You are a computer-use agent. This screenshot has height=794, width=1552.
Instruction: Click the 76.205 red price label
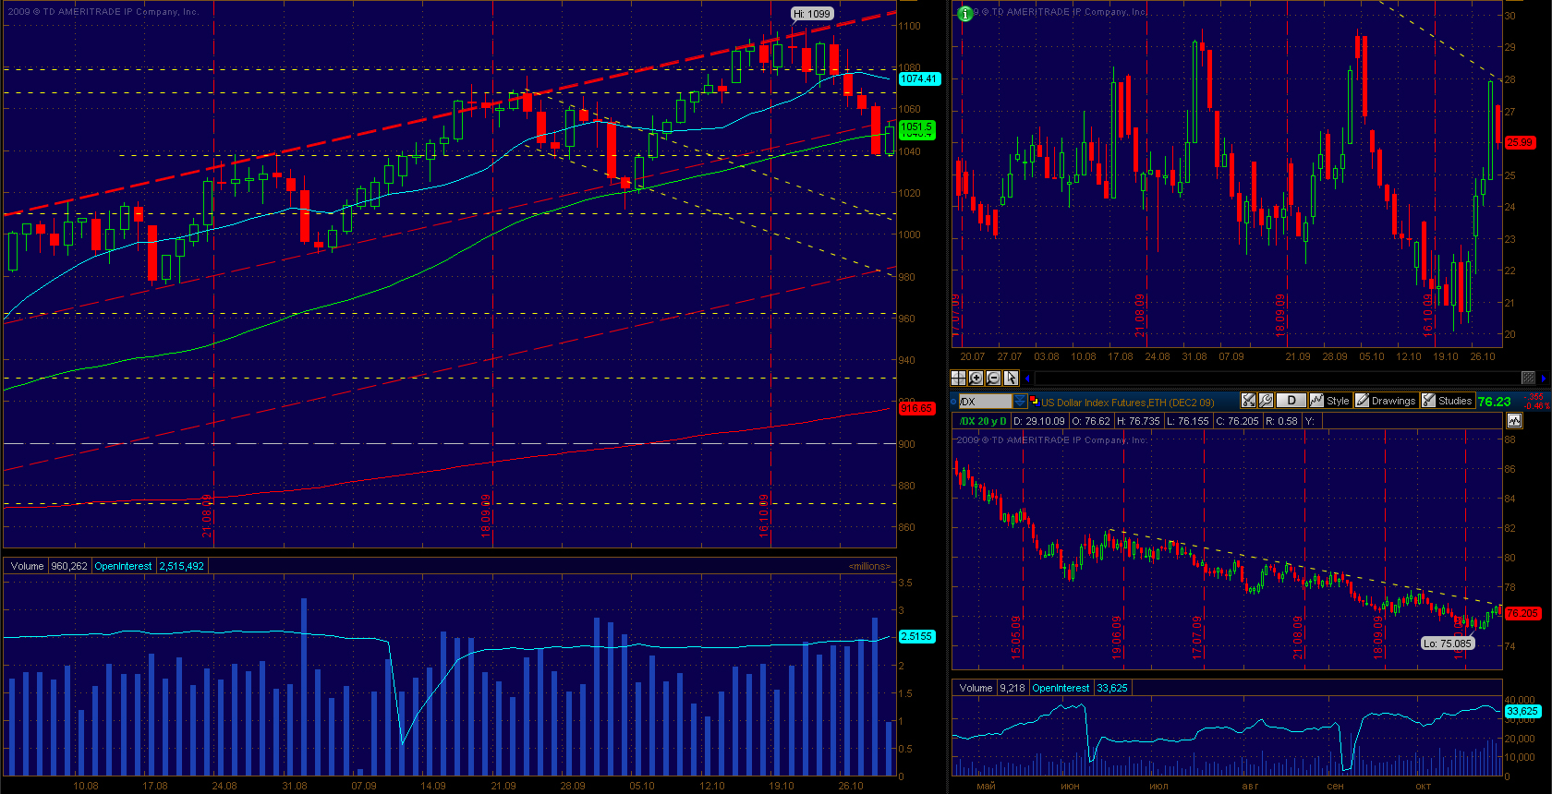pyautogui.click(x=1522, y=613)
